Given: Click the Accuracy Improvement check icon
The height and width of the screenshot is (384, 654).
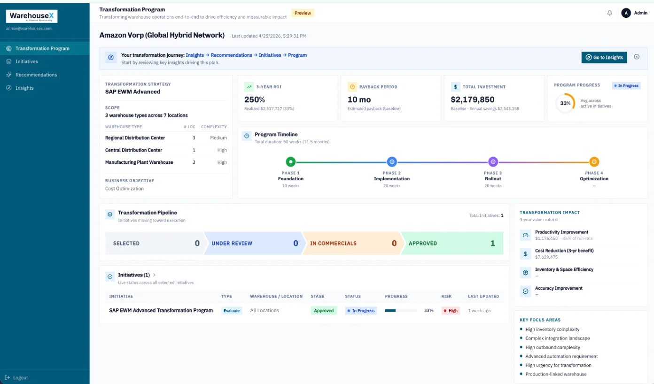Looking at the screenshot, I should [x=525, y=291].
